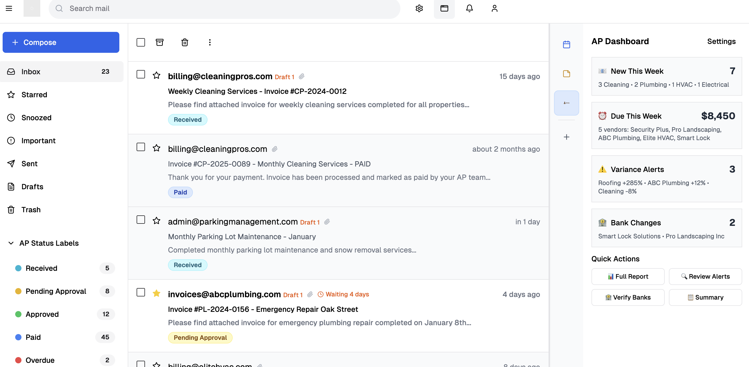Open the notes icon in side rail
This screenshot has height=367, width=749.
pyautogui.click(x=566, y=74)
